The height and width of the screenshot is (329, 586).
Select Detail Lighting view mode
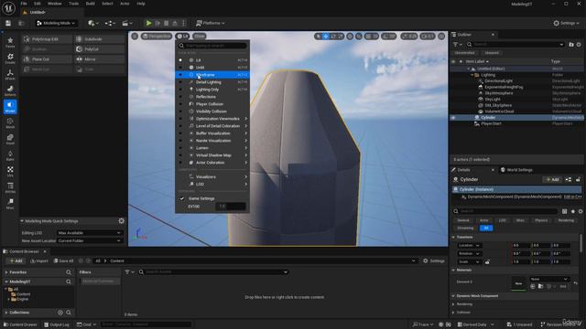tap(212, 82)
